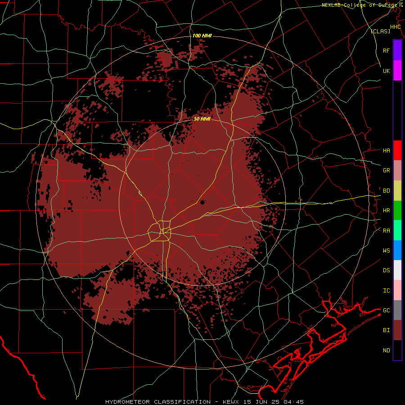Screen dimensions: 405x405
Task: Click the RF purple legend swatch
Action: click(397, 50)
